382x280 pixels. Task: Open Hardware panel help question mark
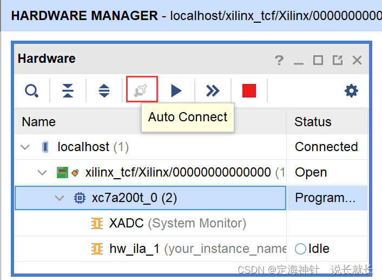[x=279, y=60]
